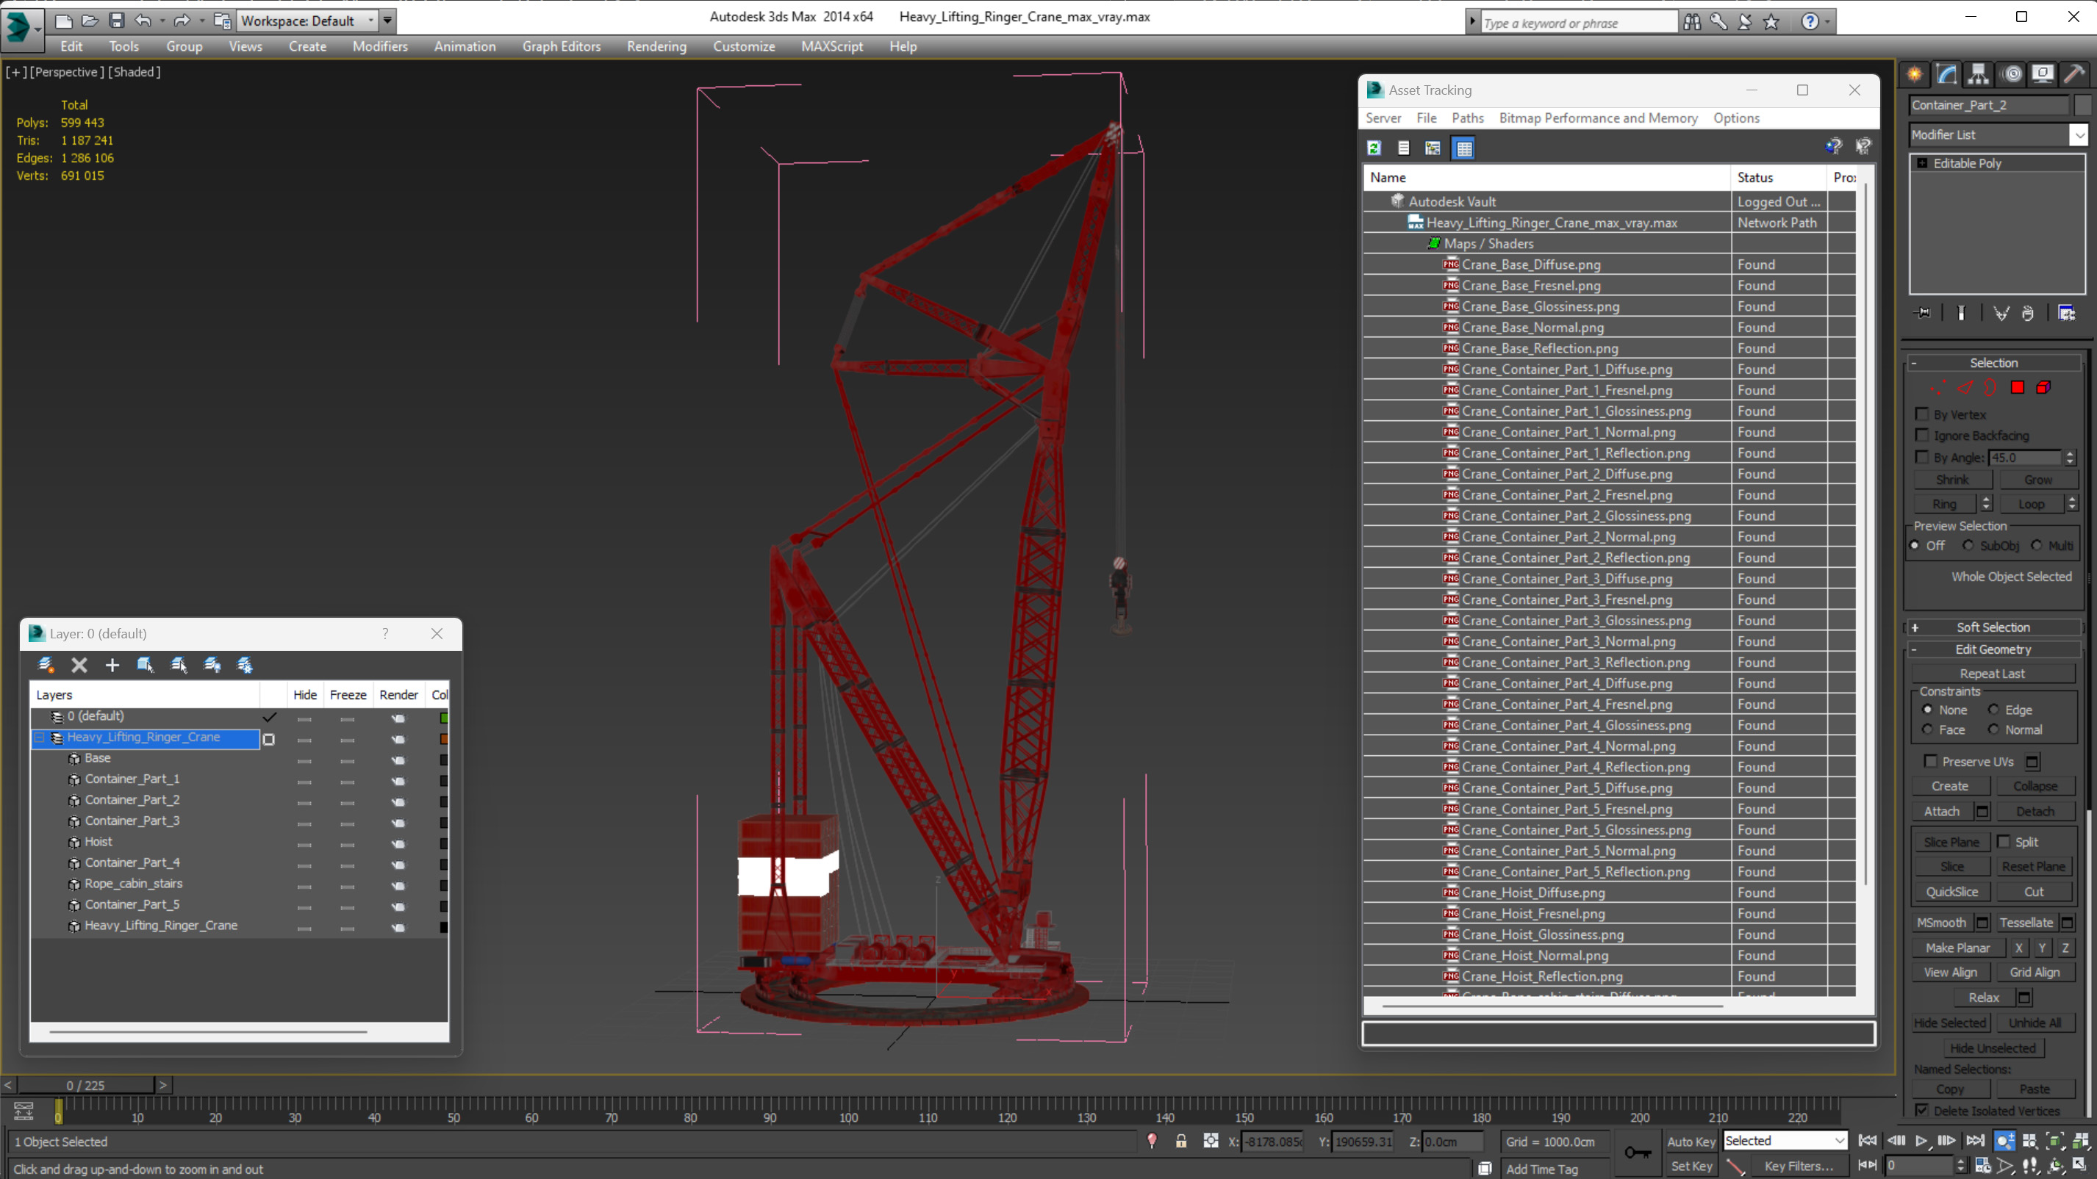
Task: Open the Rendering menu
Action: pyautogui.click(x=656, y=46)
